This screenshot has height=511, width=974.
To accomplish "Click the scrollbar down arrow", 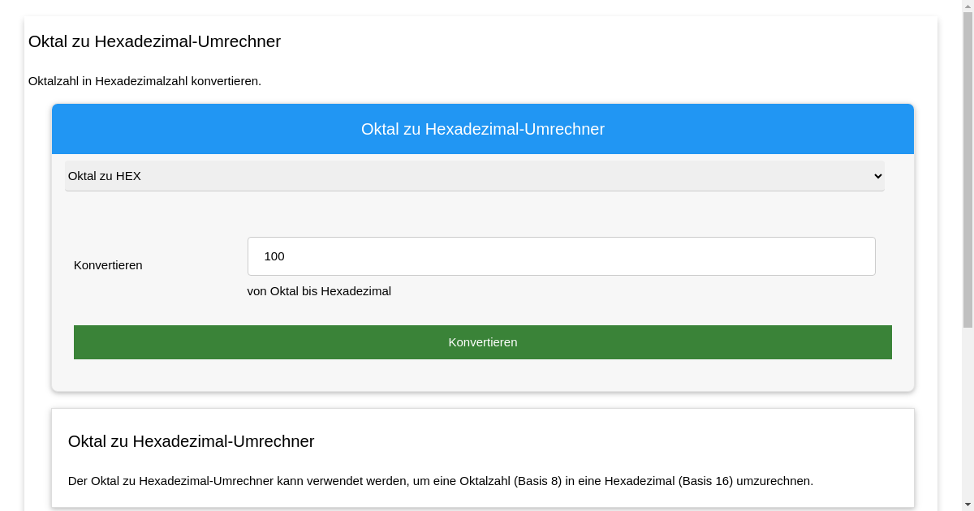I will (x=968, y=505).
